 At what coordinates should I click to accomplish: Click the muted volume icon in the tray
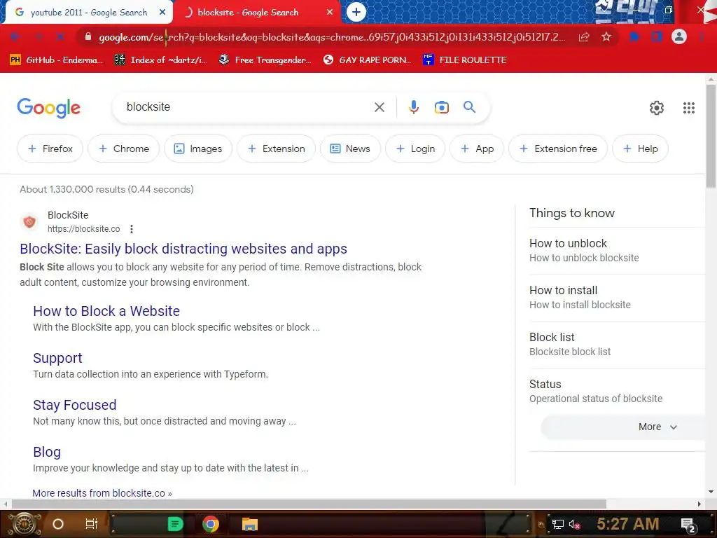click(x=575, y=524)
